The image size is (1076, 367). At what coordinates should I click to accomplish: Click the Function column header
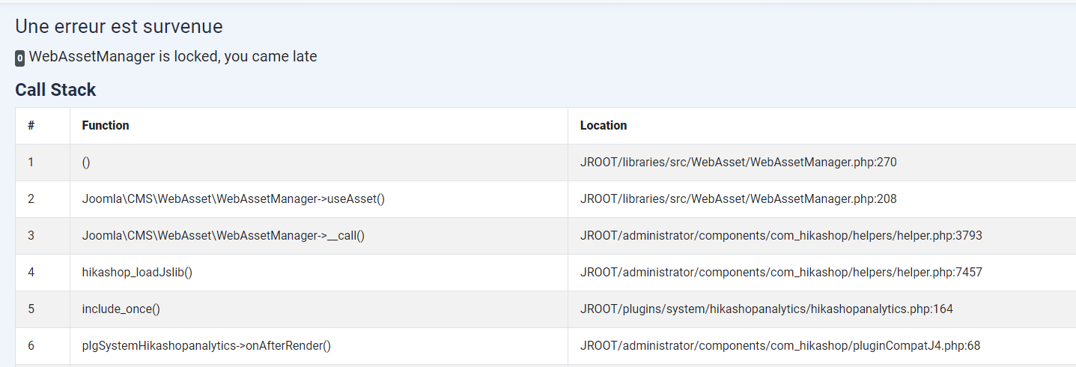coord(106,126)
